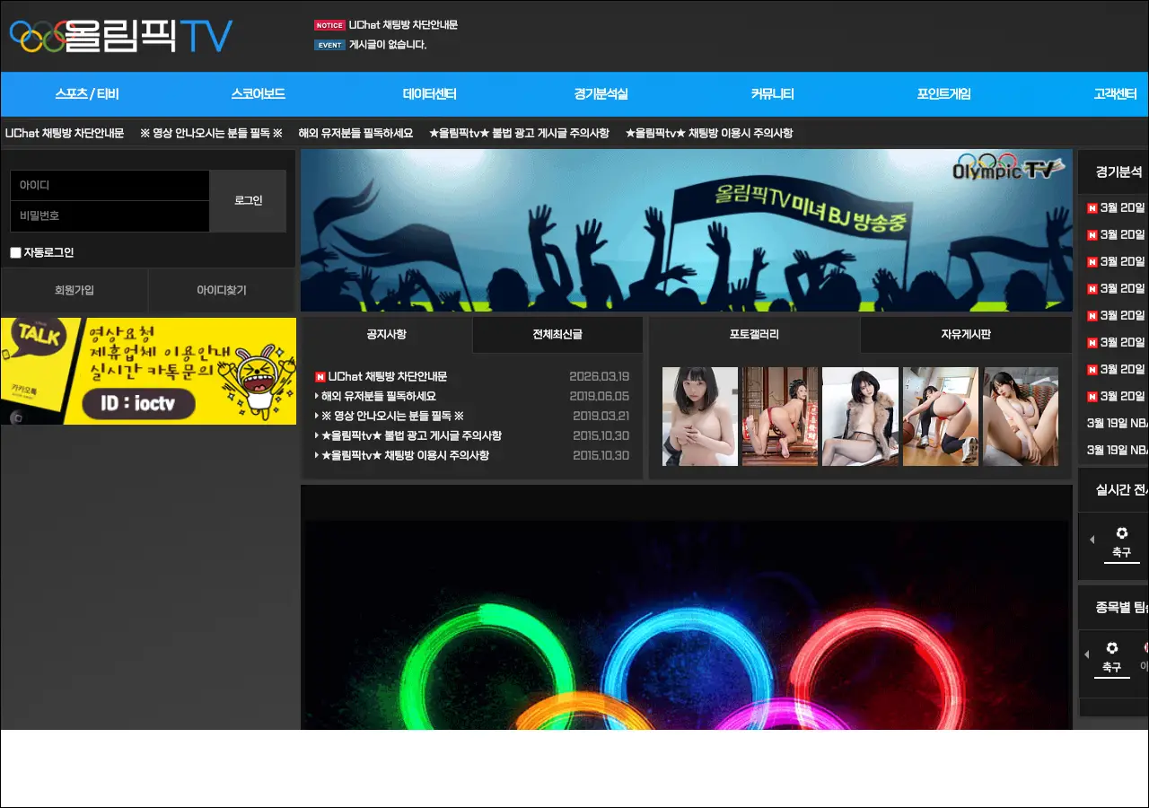Click left arrow in 실시간 sports panel
Viewport: 1149px width, 808px height.
click(1092, 540)
